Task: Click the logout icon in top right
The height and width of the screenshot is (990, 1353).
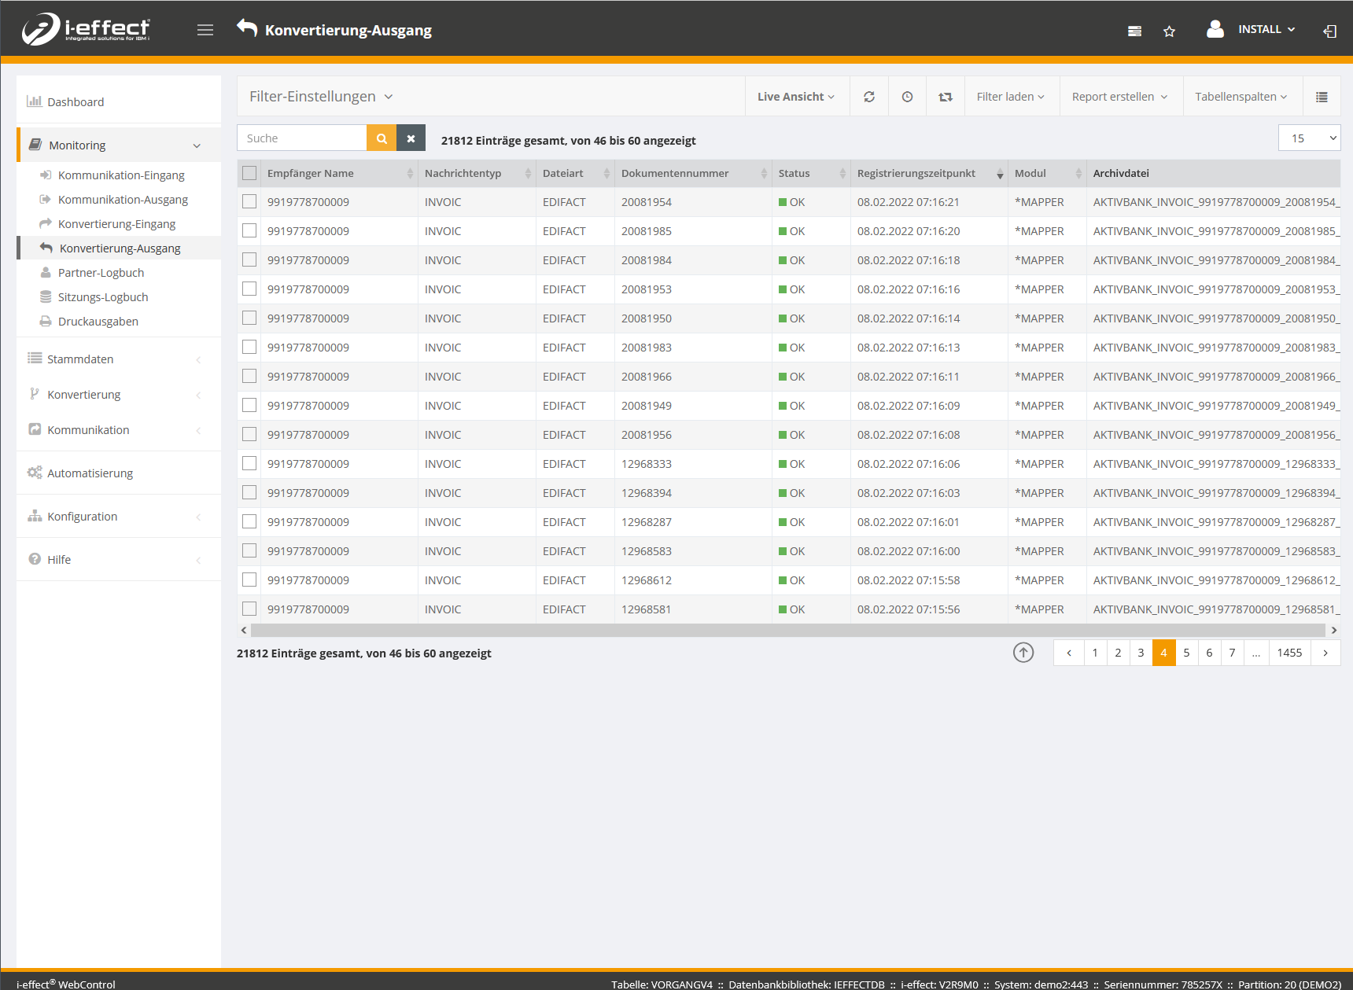Action: pyautogui.click(x=1329, y=31)
